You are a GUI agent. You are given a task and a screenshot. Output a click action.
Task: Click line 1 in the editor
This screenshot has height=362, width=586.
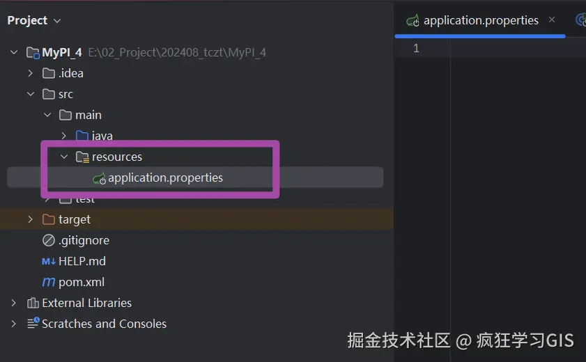(x=516, y=48)
